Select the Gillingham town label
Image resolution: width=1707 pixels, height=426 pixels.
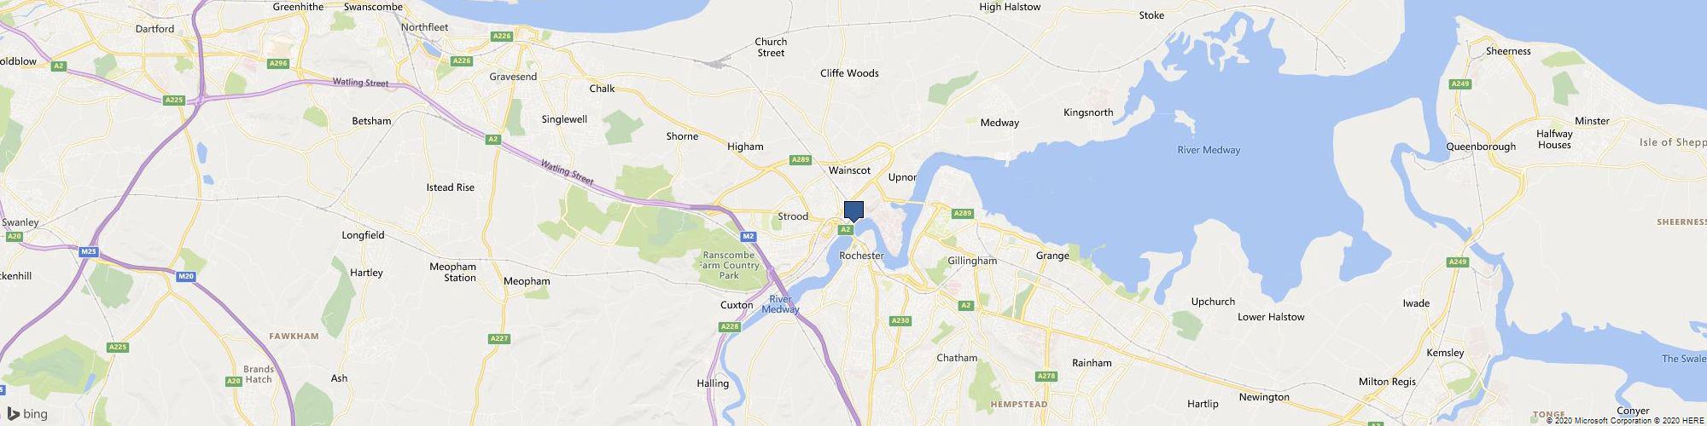tap(972, 261)
